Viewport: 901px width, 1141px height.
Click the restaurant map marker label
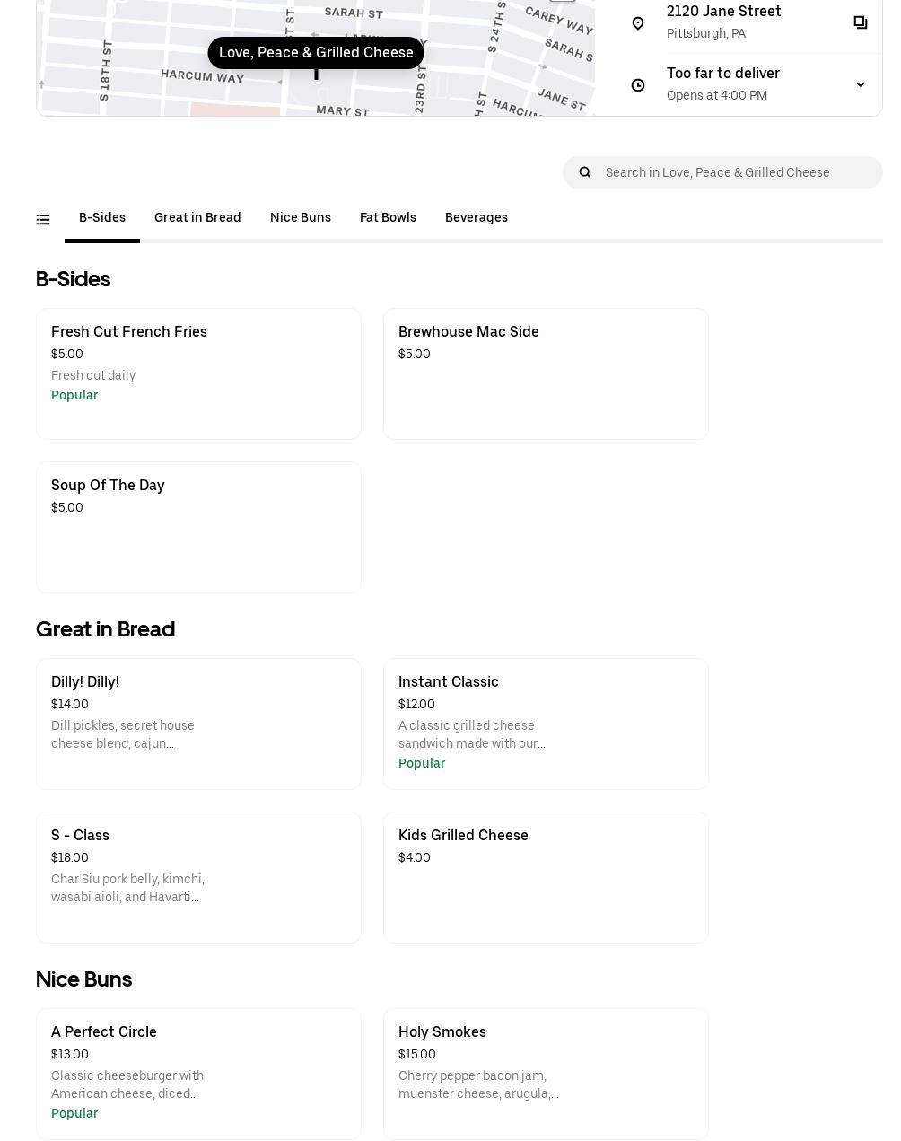pyautogui.click(x=316, y=53)
